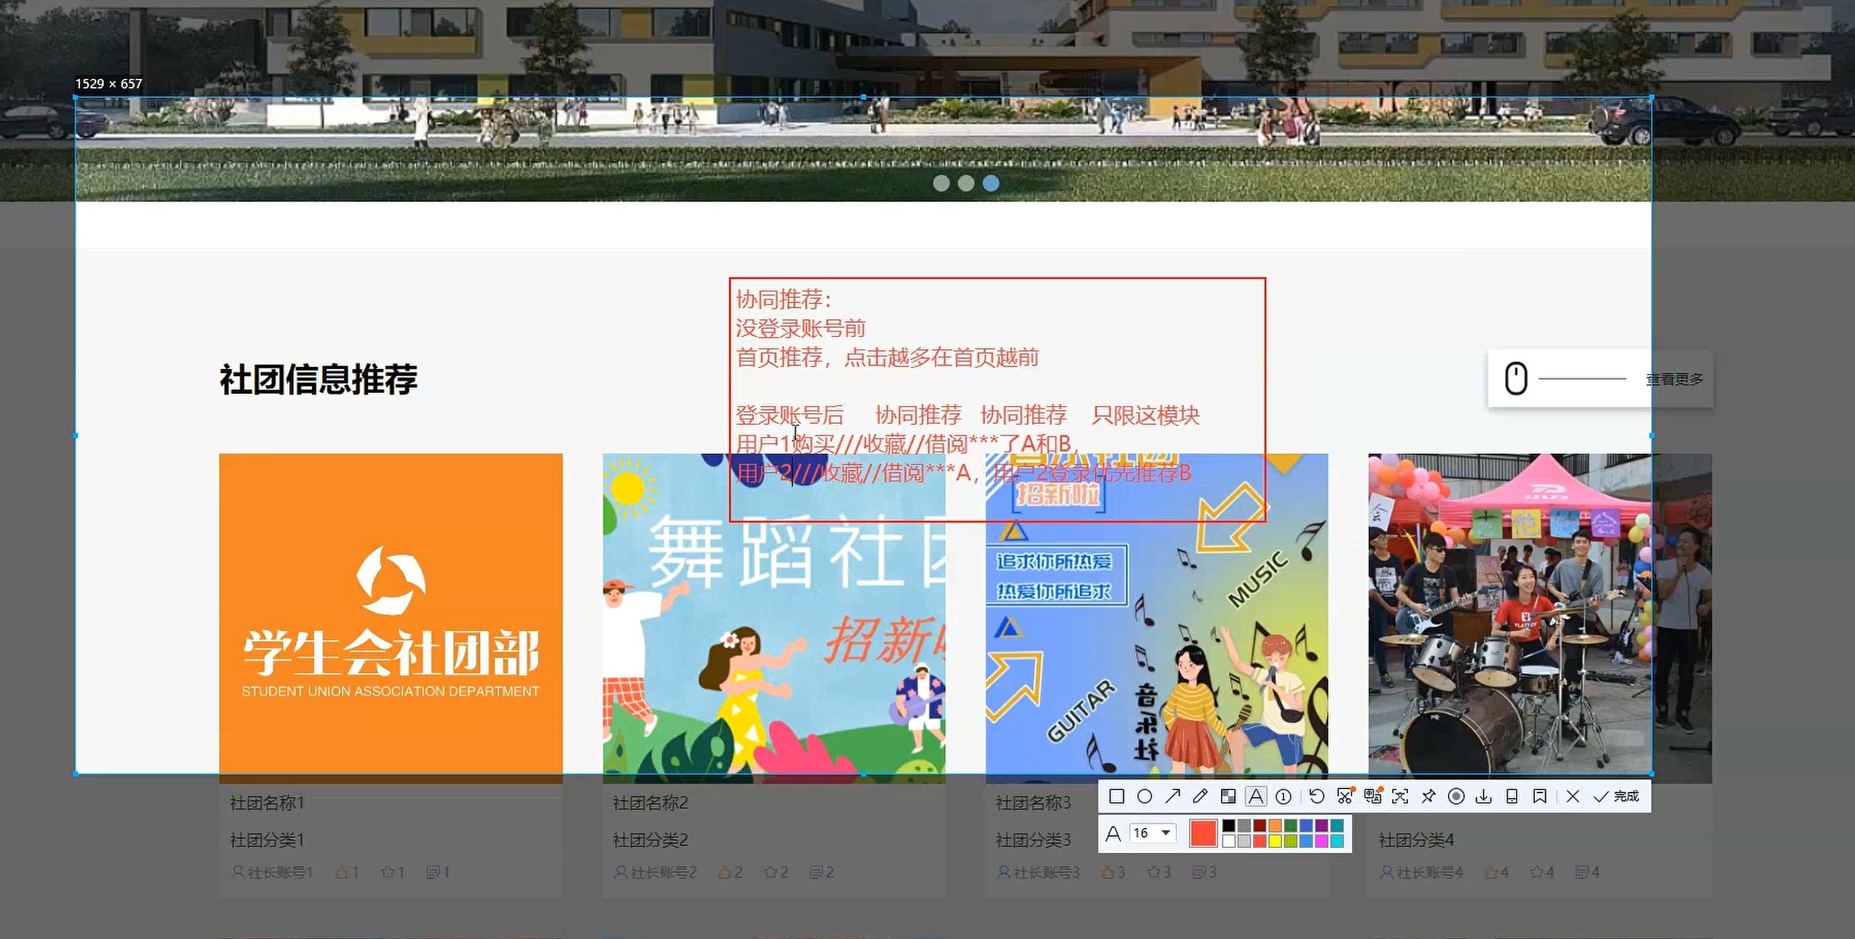Click the scissors long-capture icon
The image size is (1855, 939).
1345,796
